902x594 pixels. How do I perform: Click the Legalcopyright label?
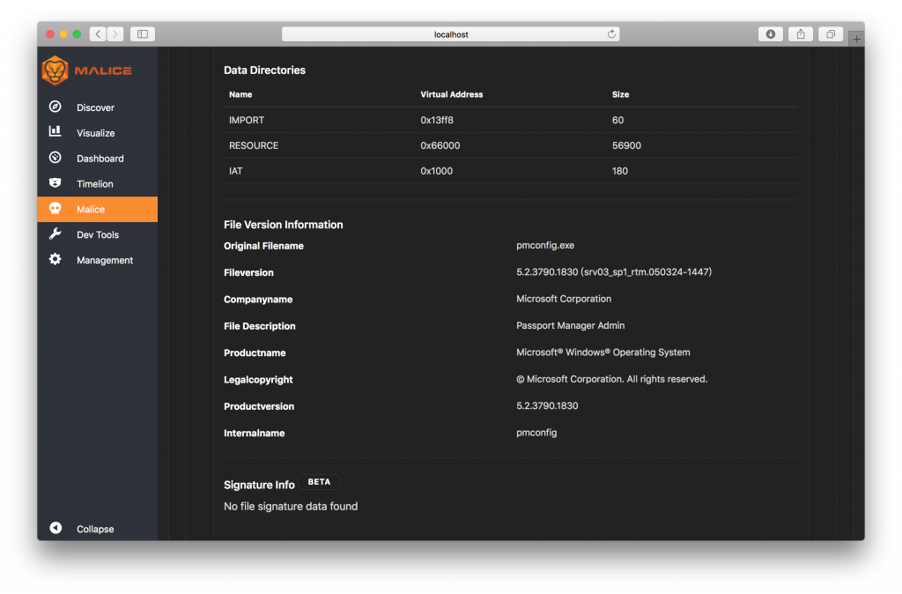[x=258, y=379]
